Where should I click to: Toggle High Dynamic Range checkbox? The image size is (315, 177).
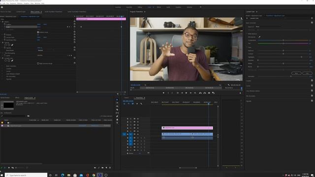(x=38, y=63)
